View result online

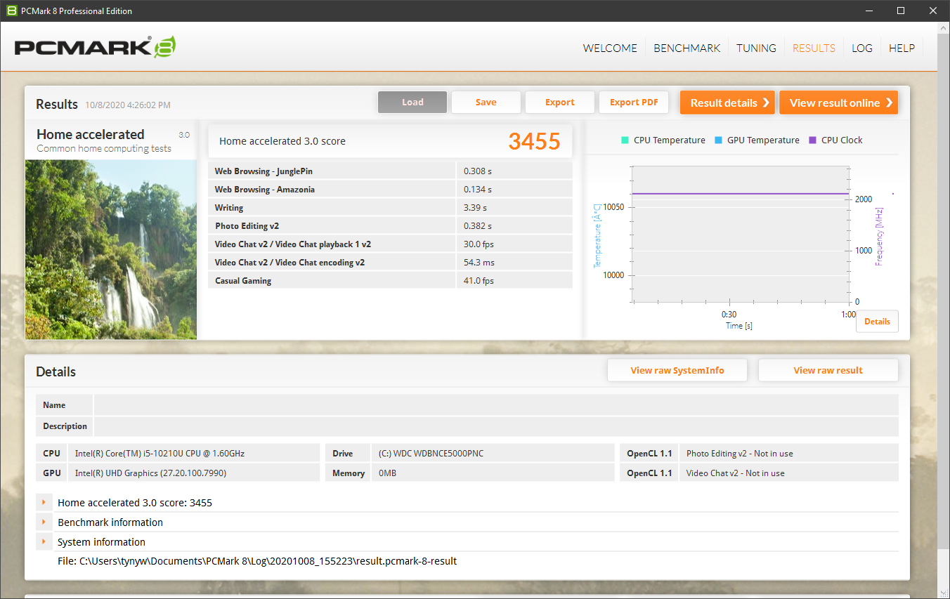(838, 103)
